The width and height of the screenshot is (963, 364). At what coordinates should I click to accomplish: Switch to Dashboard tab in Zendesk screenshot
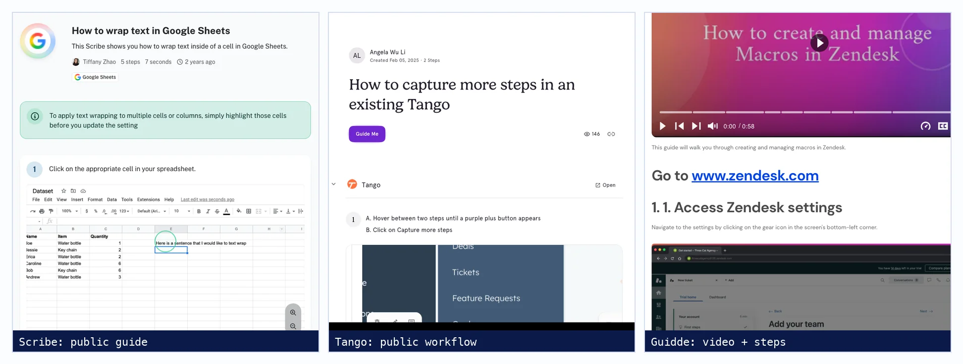point(717,297)
